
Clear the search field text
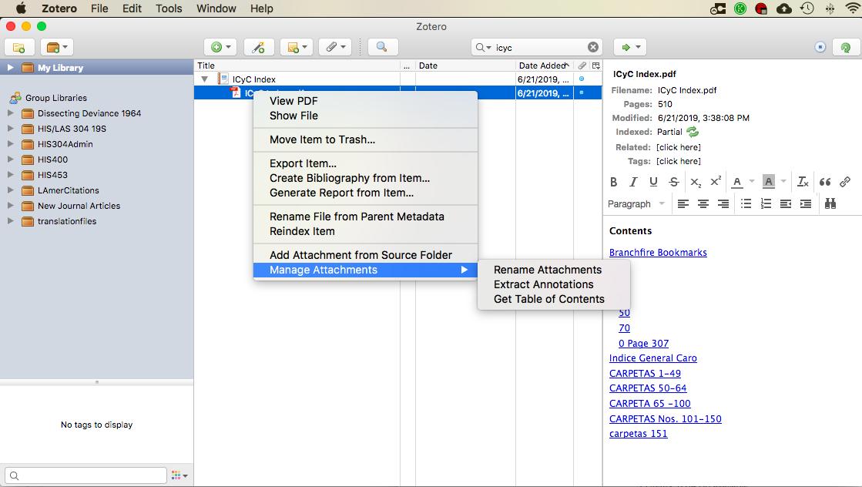[x=592, y=47]
